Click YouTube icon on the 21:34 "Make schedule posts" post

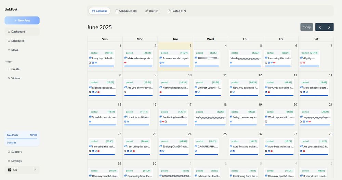126,63
